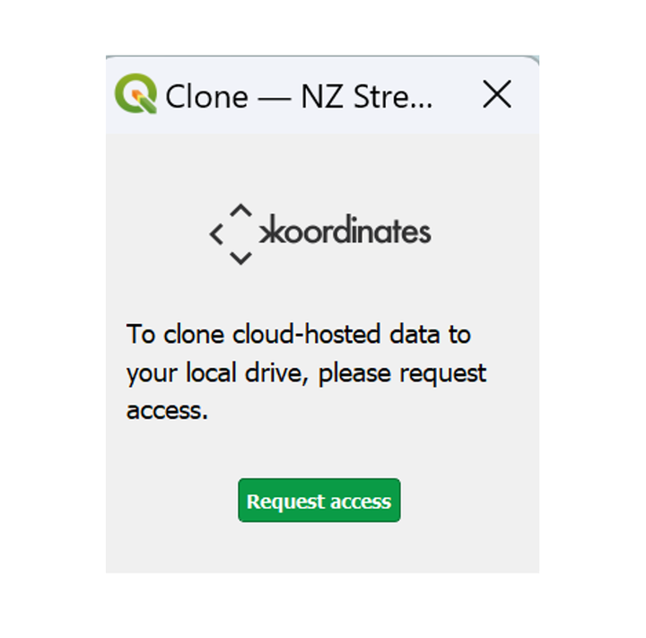Request access to clone cloud-hosted data

[x=319, y=501]
